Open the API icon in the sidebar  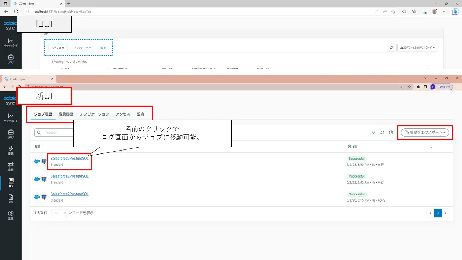pos(11,199)
